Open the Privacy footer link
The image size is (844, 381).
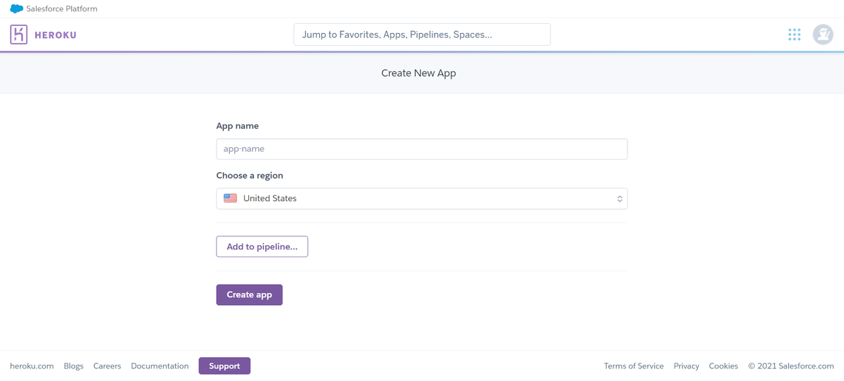(x=686, y=366)
